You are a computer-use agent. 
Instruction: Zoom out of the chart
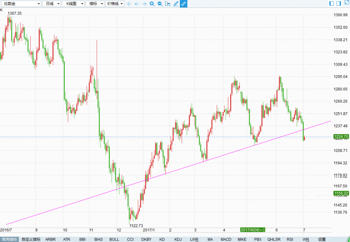[160, 3]
